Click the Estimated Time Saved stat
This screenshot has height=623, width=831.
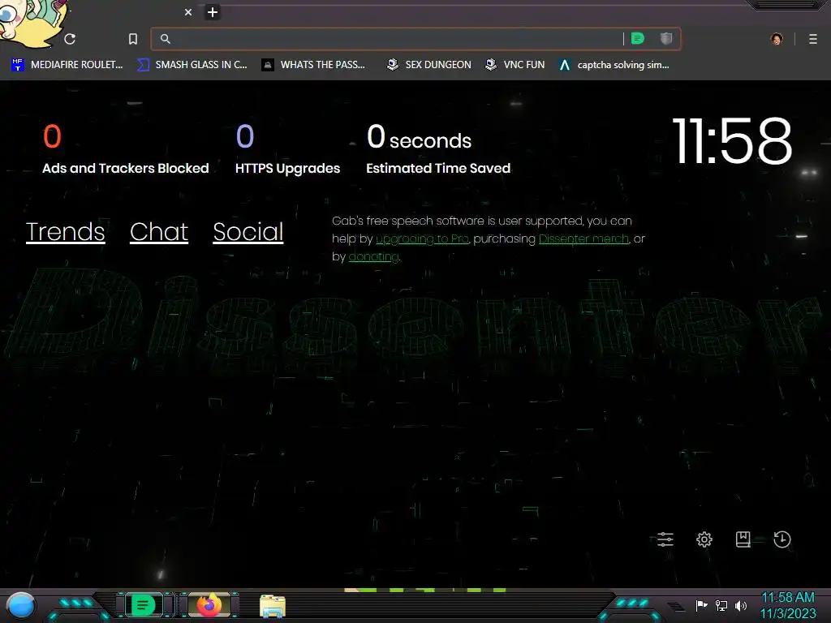[438, 149]
